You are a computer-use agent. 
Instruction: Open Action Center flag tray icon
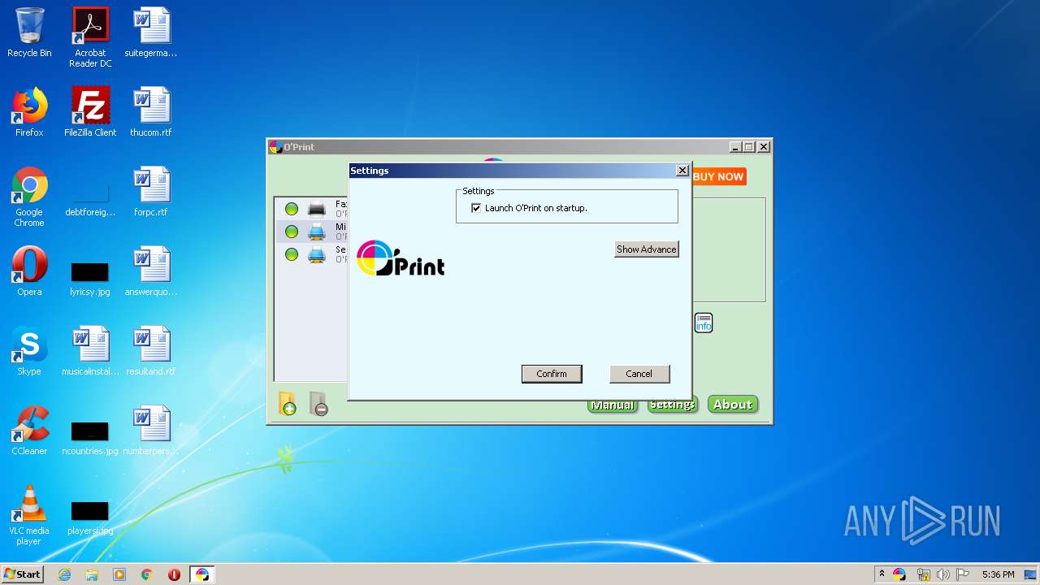(x=963, y=574)
